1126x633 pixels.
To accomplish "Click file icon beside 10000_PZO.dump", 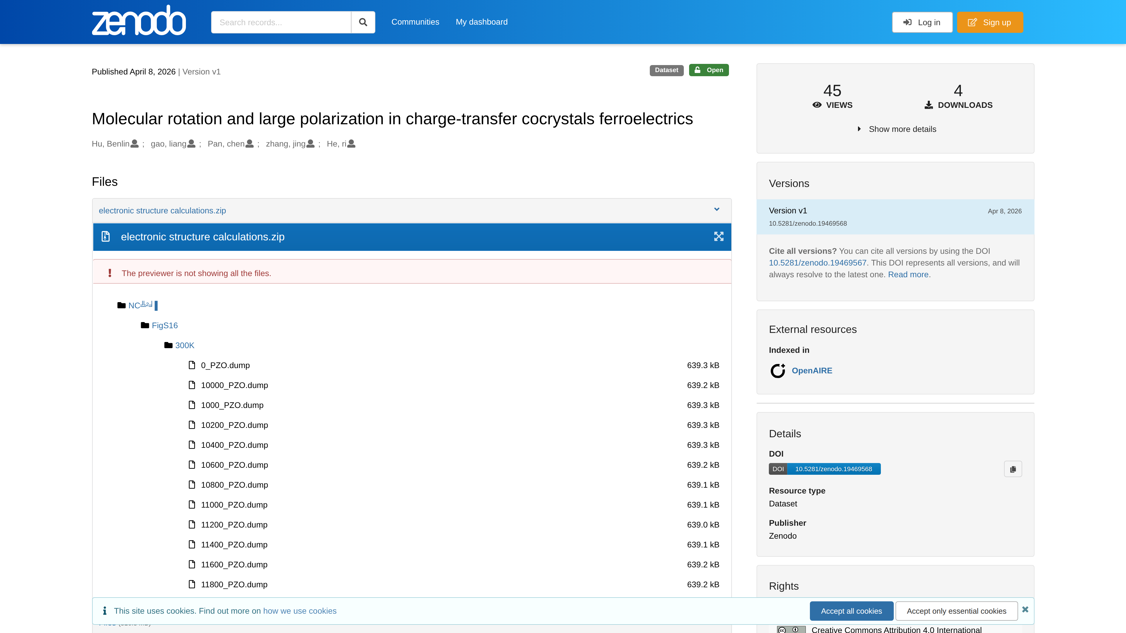I will pos(192,384).
